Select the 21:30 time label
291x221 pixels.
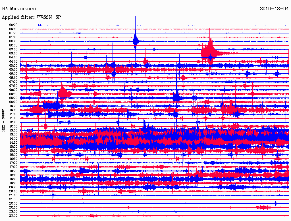pos(13,199)
